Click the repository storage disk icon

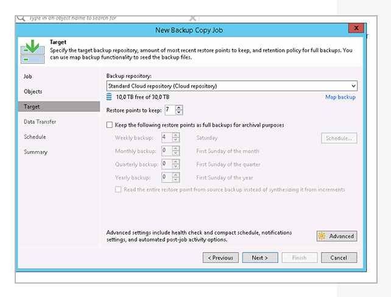(x=110, y=97)
